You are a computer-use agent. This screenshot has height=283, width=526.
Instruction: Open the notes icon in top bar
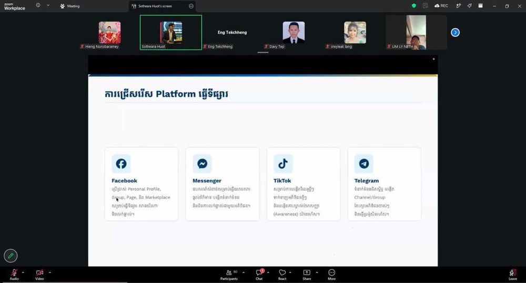425,6
